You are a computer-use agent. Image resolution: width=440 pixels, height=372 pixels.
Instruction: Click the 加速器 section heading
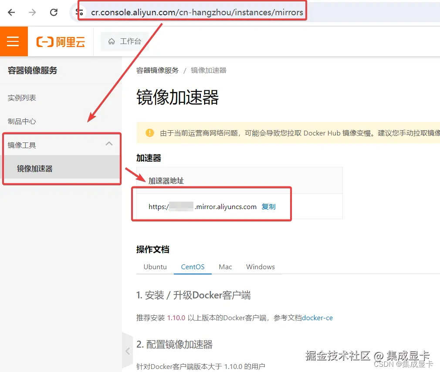(149, 158)
